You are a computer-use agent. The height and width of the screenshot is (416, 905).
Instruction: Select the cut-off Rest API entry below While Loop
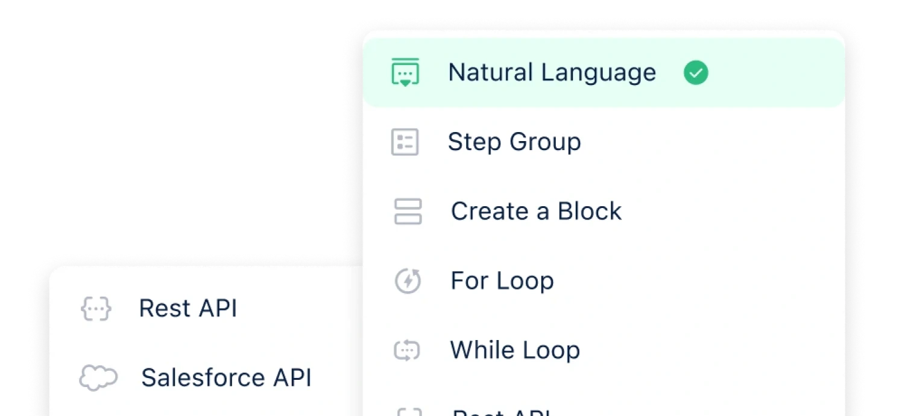[x=502, y=412]
